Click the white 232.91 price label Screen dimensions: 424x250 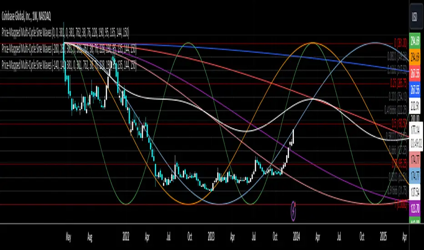pyautogui.click(x=415, y=105)
